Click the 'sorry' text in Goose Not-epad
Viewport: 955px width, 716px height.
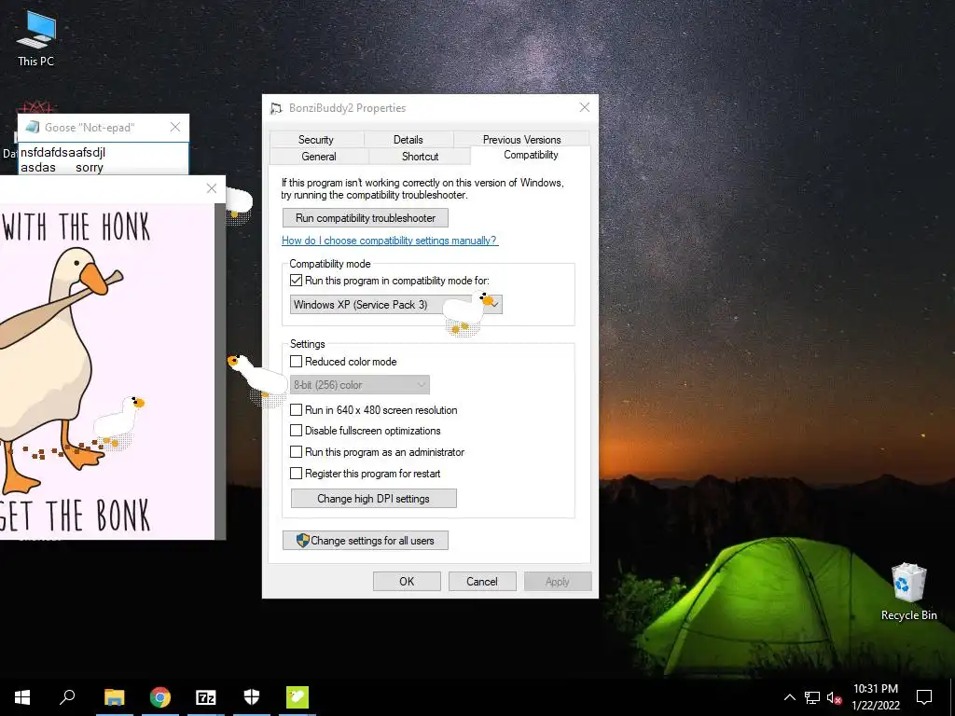(x=90, y=168)
